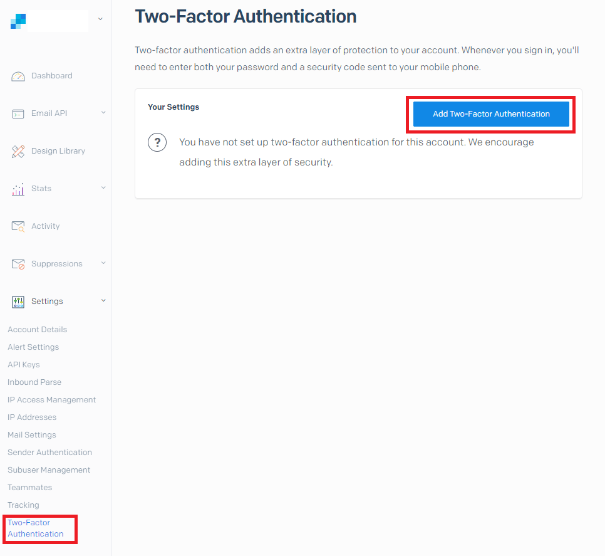Click the Settings sliders icon
The image size is (605, 556).
click(18, 302)
